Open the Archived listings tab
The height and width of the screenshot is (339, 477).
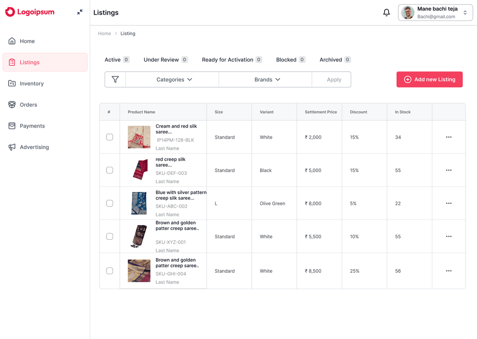(x=331, y=59)
